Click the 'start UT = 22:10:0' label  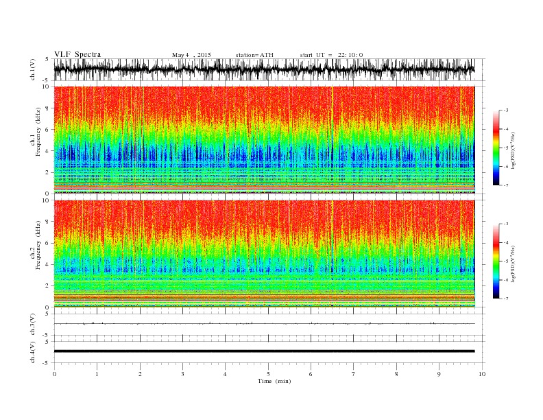pyautogui.click(x=331, y=55)
